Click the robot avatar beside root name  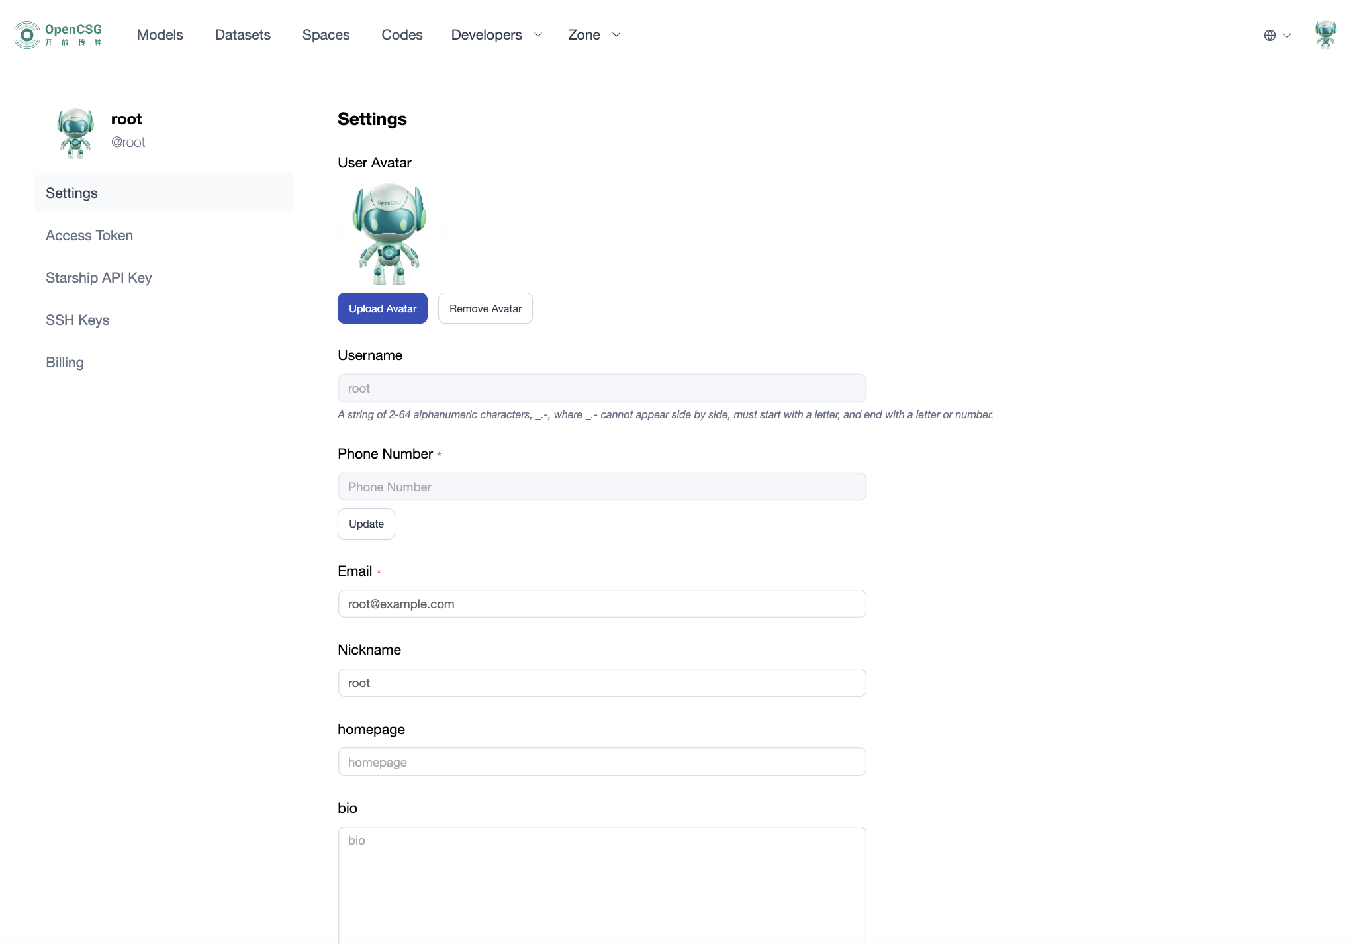(75, 133)
